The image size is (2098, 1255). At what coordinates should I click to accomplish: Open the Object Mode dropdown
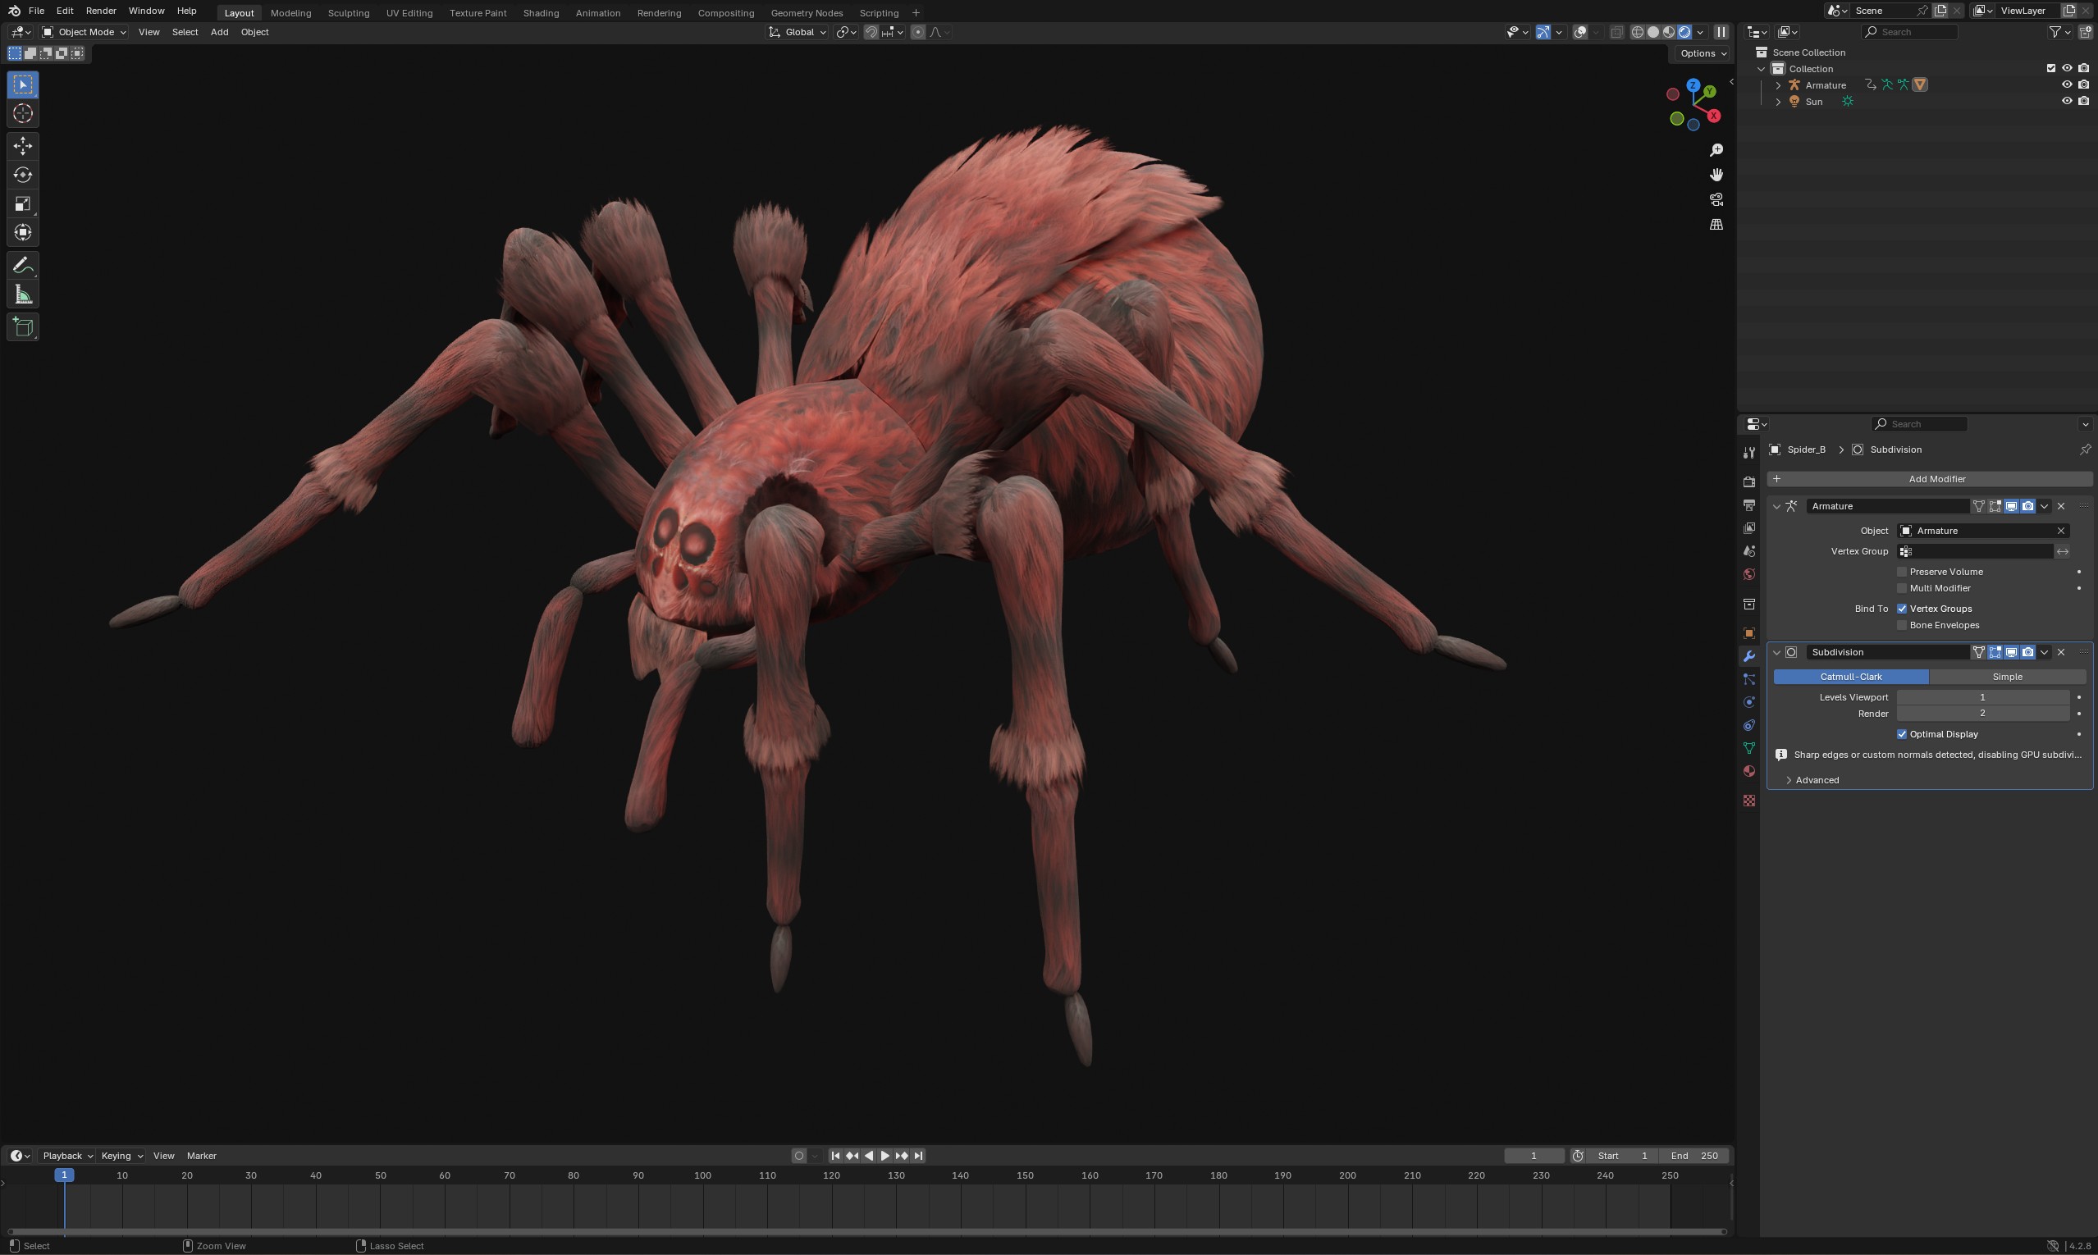click(x=83, y=32)
